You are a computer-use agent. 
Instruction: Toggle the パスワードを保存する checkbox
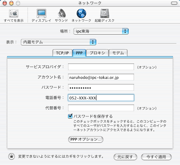tap(70, 116)
